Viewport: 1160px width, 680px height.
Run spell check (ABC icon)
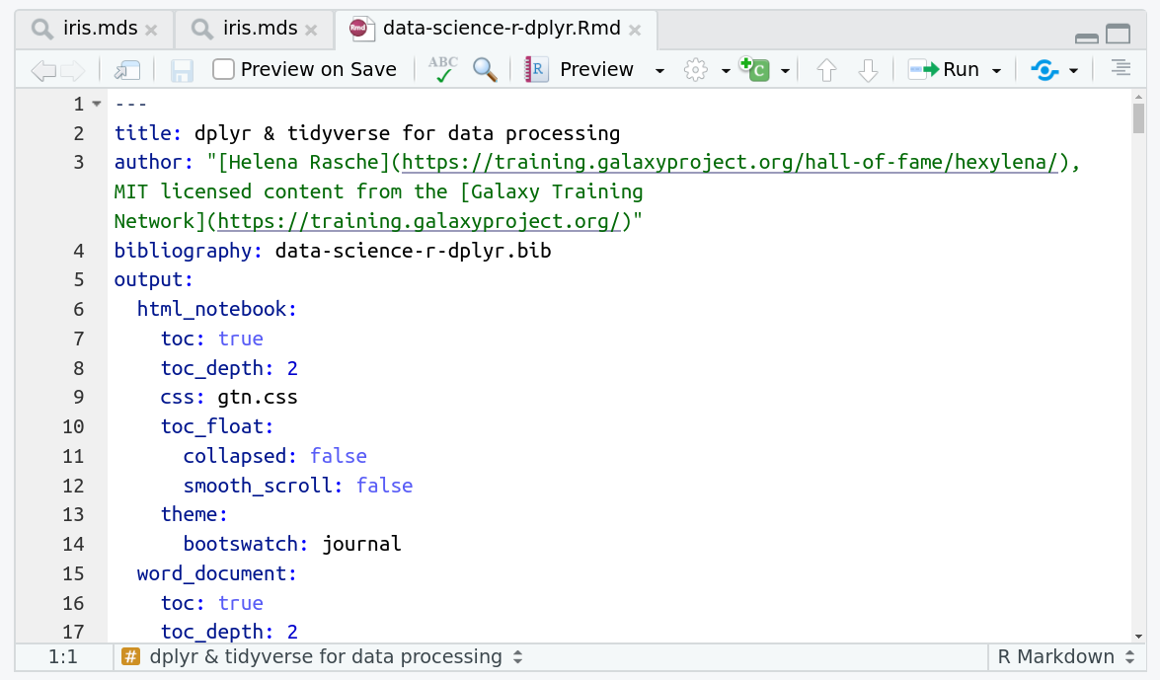442,69
